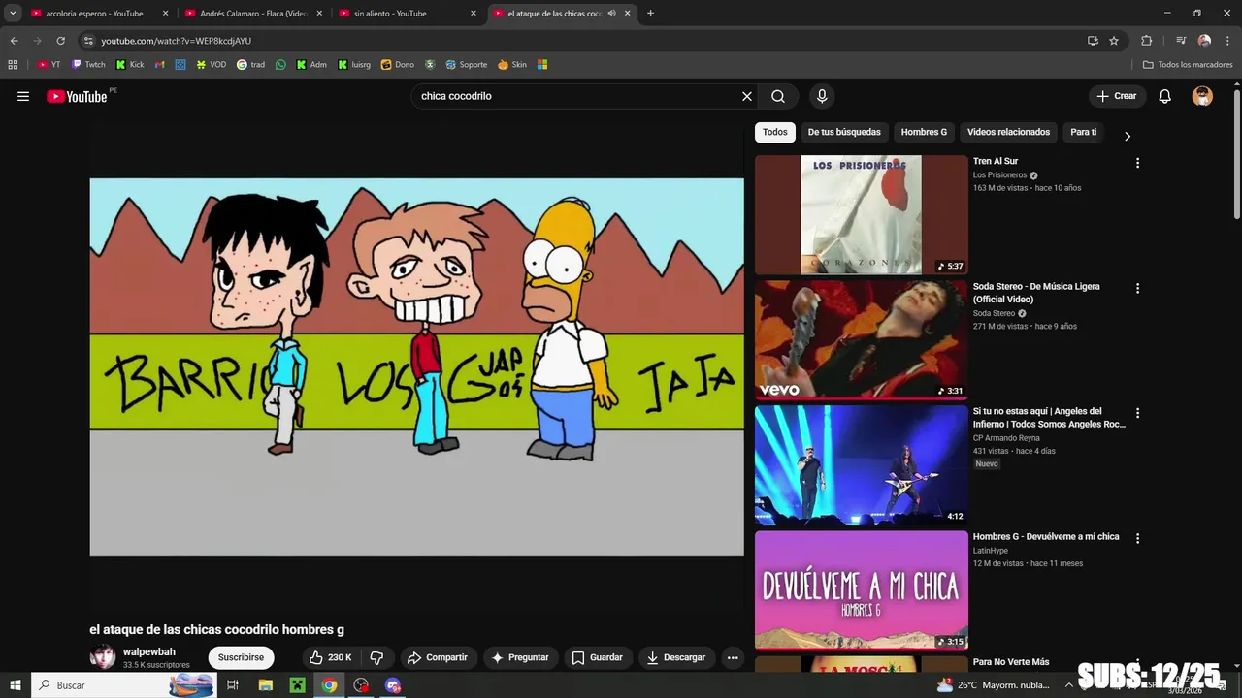
Task: Like the video with thumbs-up 230 K
Action: (330, 657)
